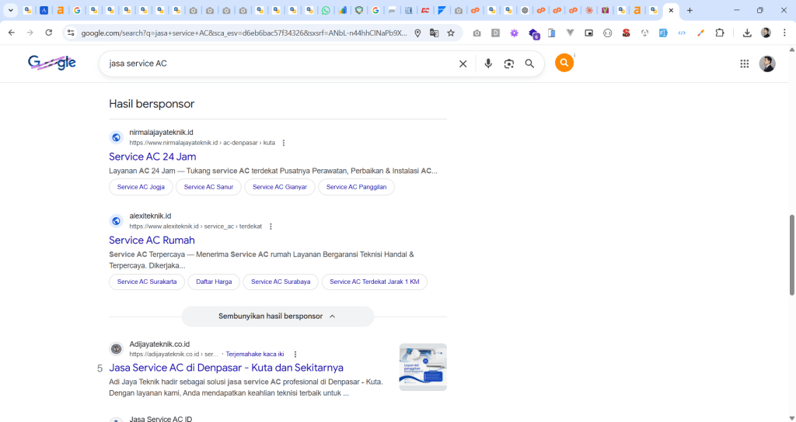Click the orange search extension button
796x422 pixels.
[564, 64]
